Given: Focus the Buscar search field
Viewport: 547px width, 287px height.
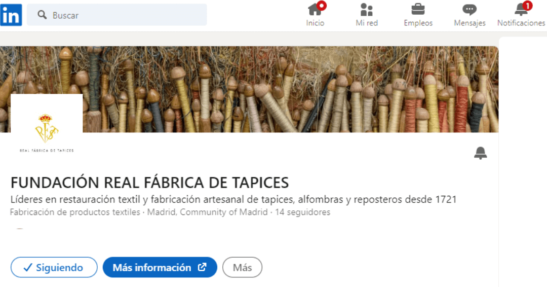Looking at the screenshot, I should coord(117,15).
